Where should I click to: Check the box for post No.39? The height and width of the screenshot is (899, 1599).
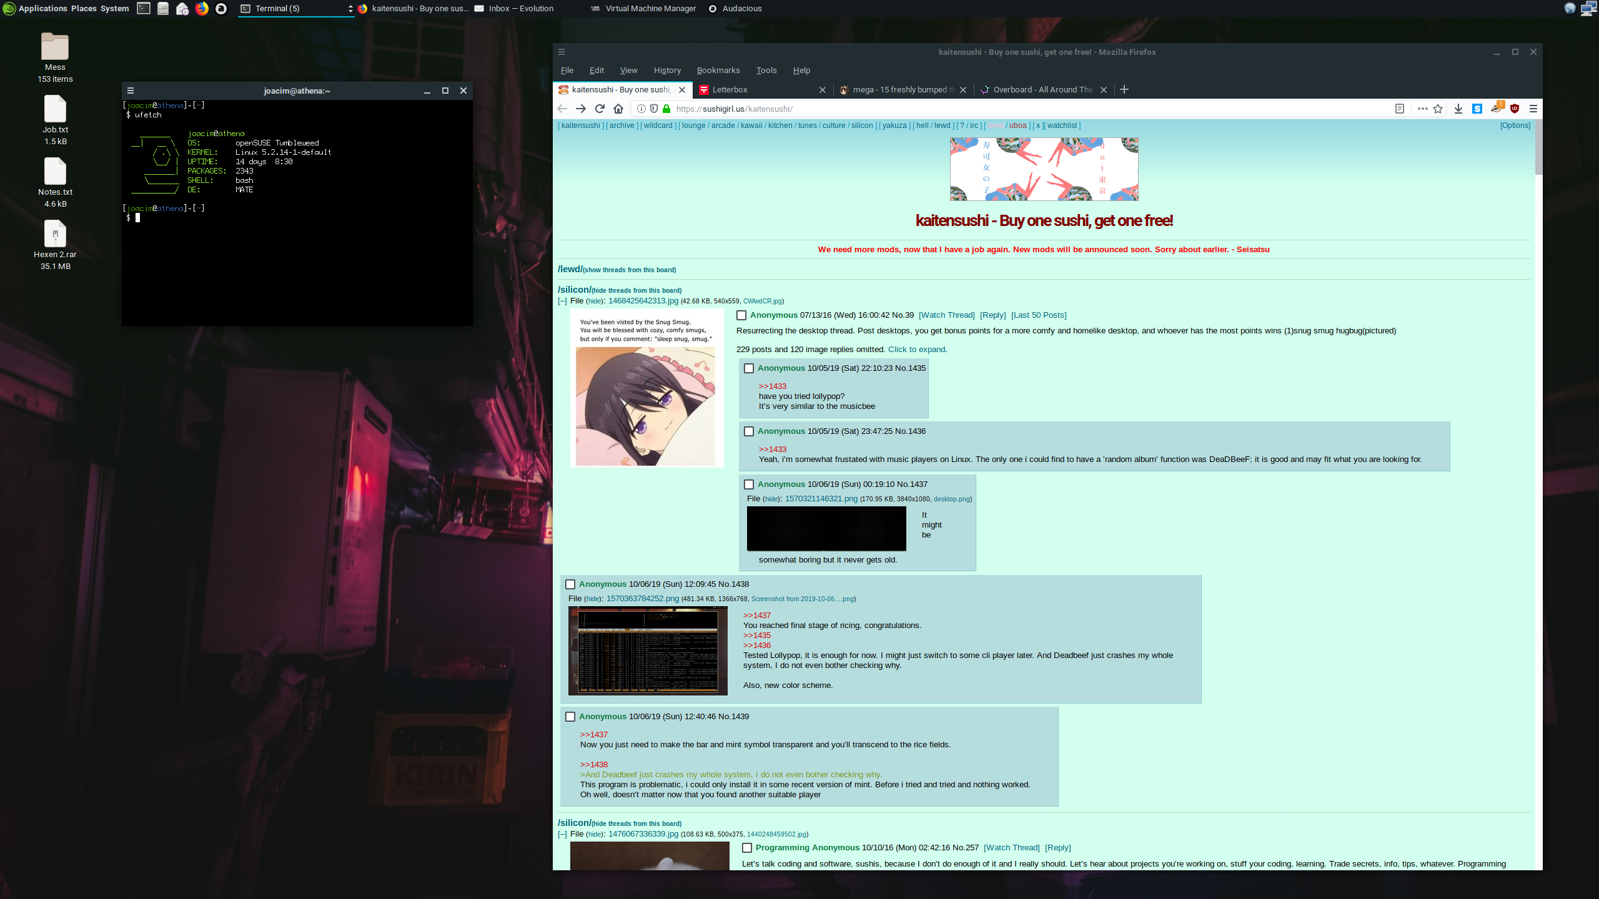pyautogui.click(x=741, y=315)
